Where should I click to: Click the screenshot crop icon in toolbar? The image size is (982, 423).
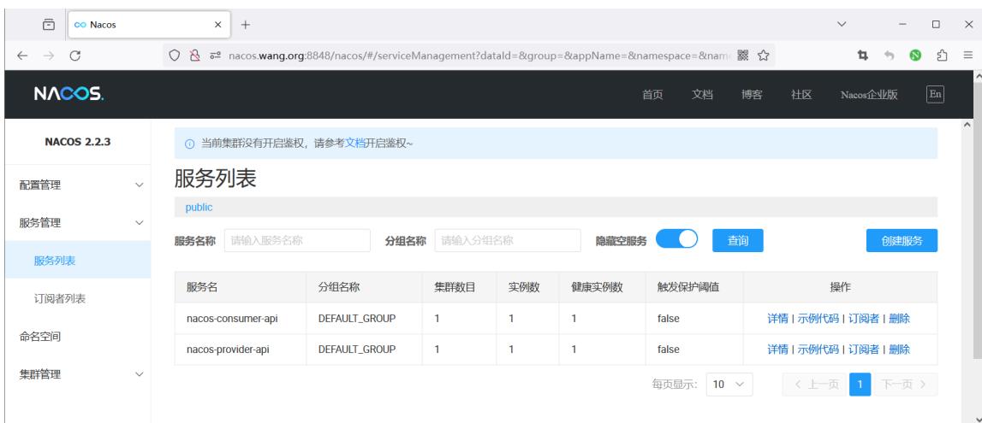click(863, 56)
